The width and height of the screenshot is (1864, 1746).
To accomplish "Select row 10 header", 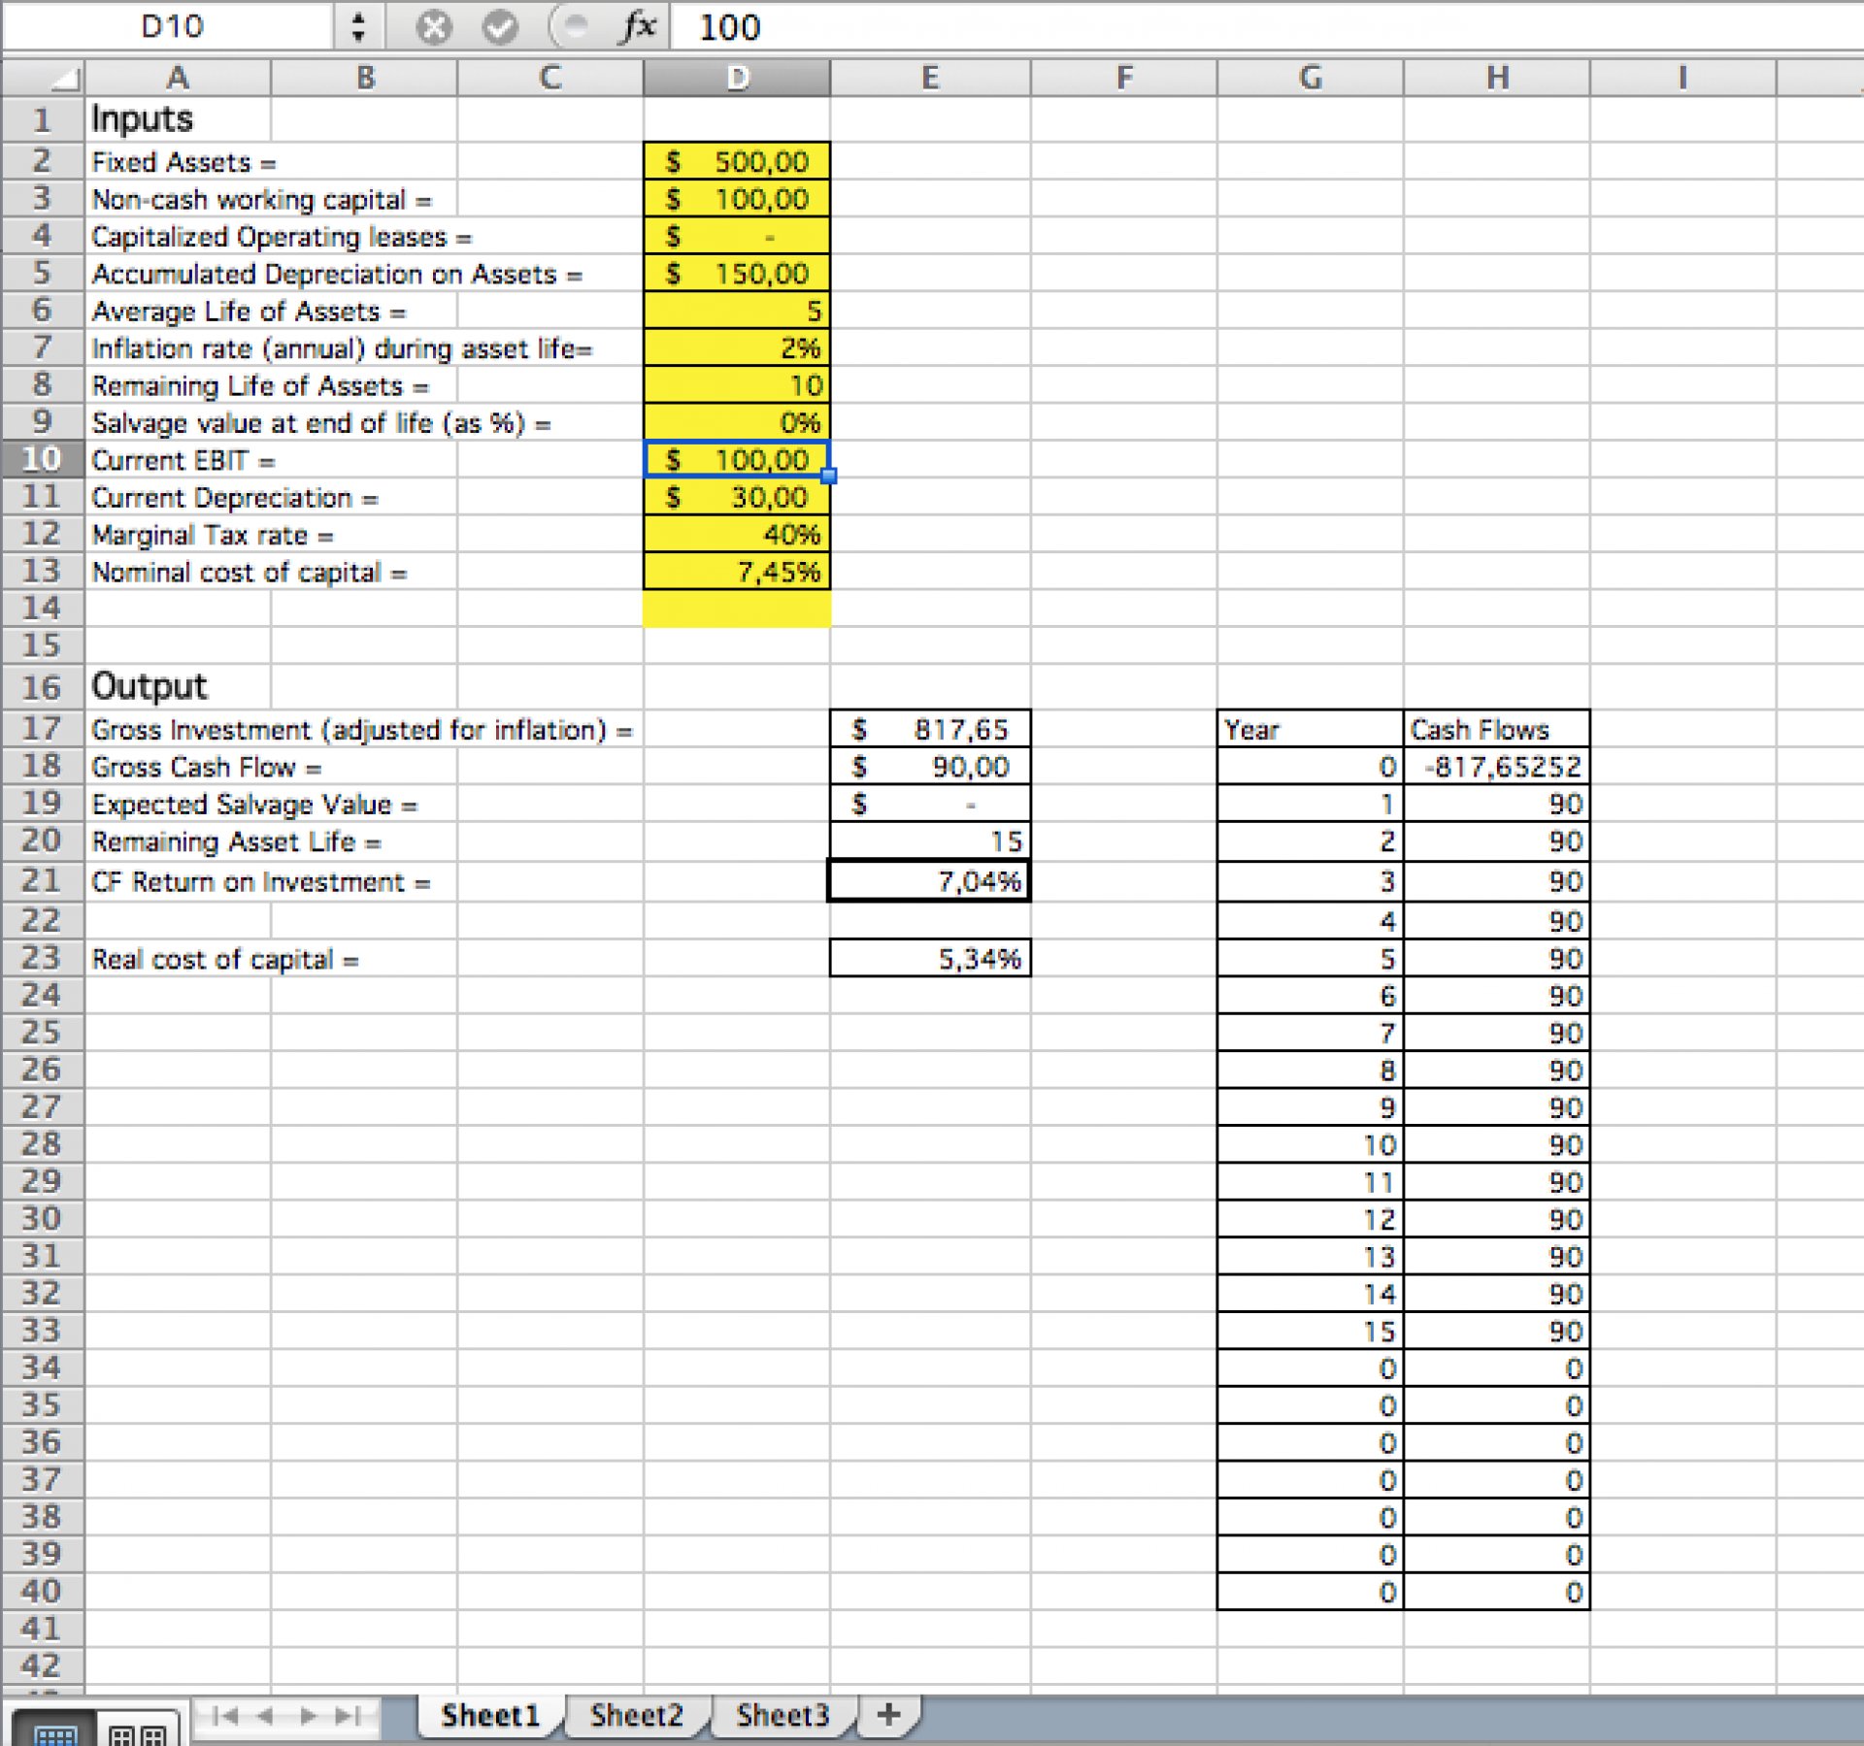I will click(43, 459).
